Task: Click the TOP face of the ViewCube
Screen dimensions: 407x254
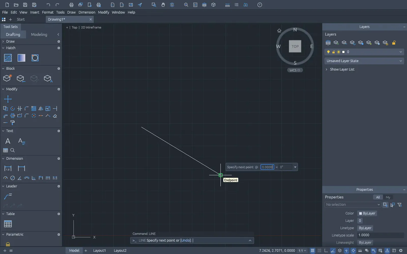Action: pos(295,46)
